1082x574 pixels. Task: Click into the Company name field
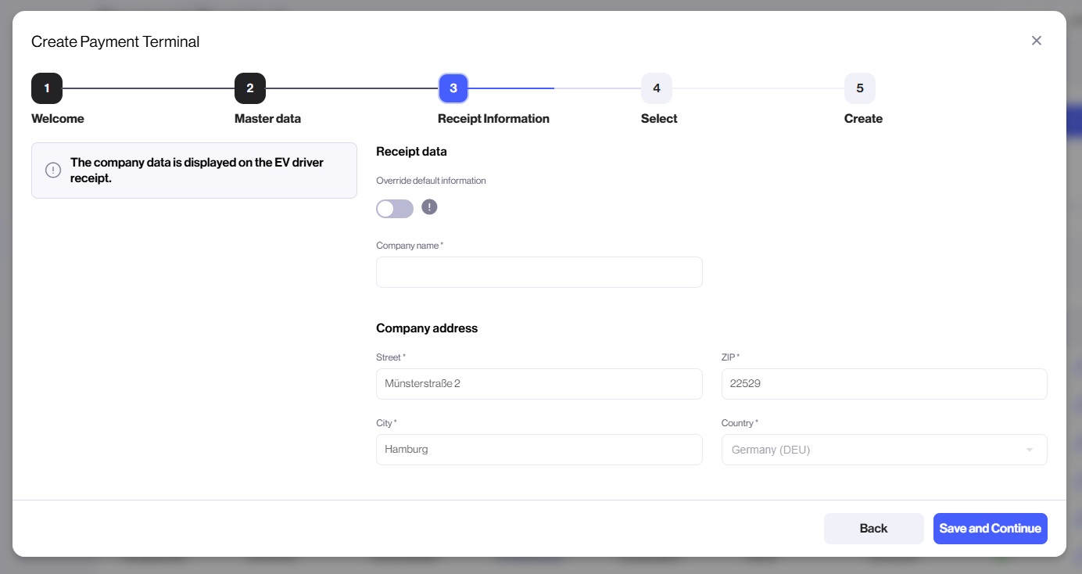(x=539, y=272)
